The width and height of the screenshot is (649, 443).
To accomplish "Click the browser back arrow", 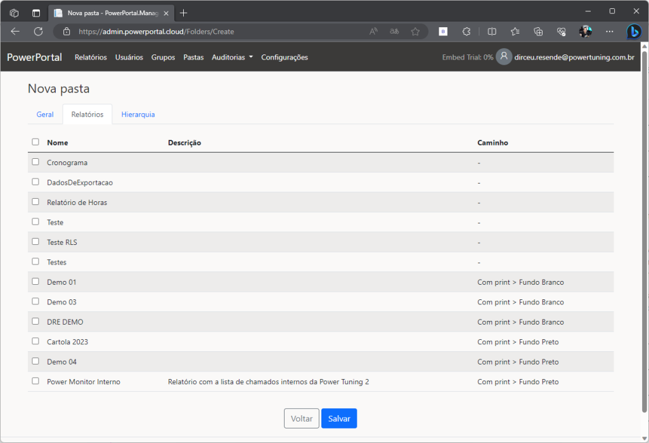I will click(15, 31).
